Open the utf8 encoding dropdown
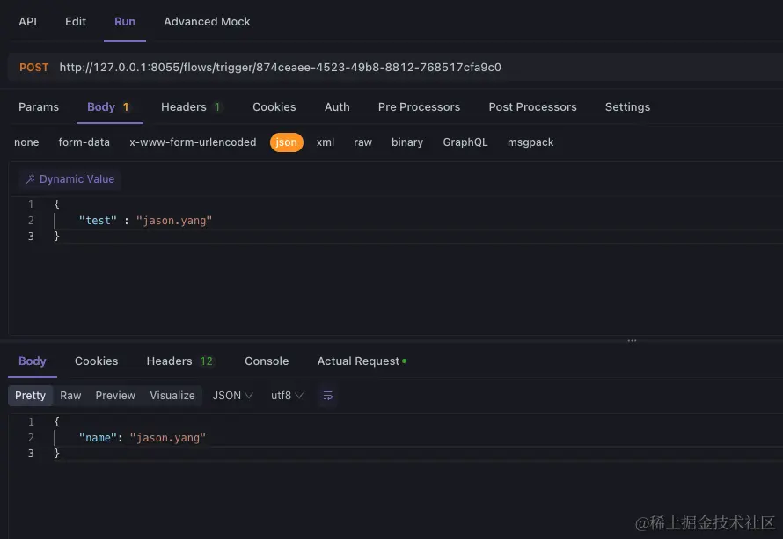Screen dimensions: 783x539 [287, 396]
